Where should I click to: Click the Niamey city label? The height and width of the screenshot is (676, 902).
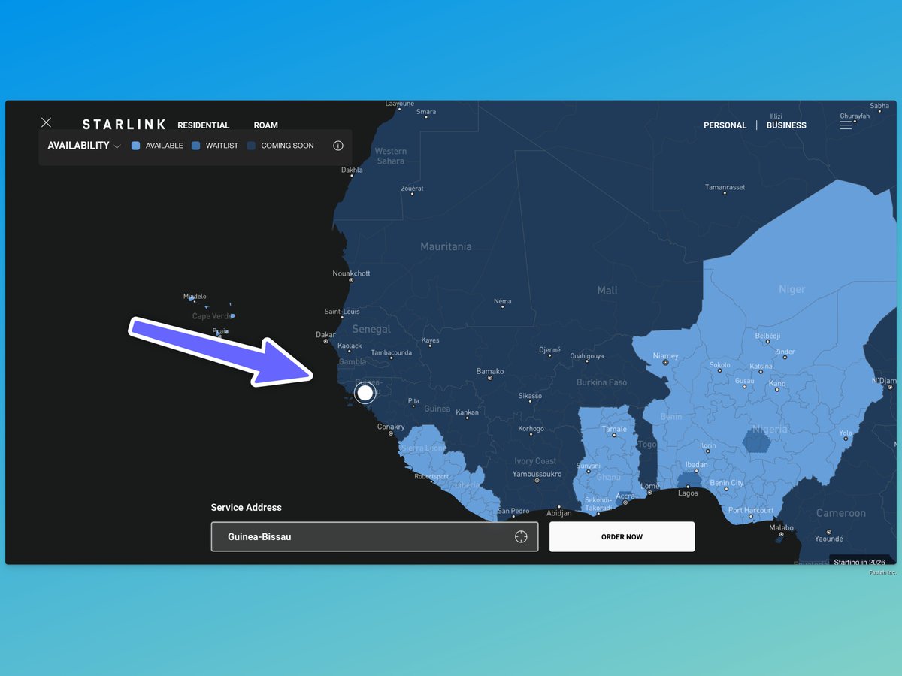[666, 355]
